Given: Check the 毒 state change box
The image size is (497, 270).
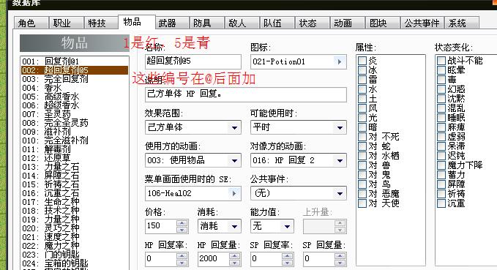Looking at the screenshot, I should click(x=441, y=80).
